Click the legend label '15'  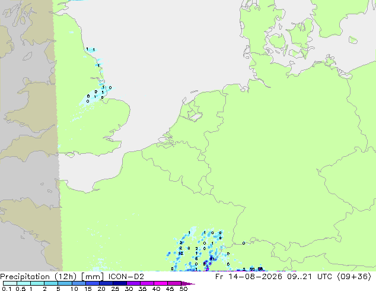point(88,289)
